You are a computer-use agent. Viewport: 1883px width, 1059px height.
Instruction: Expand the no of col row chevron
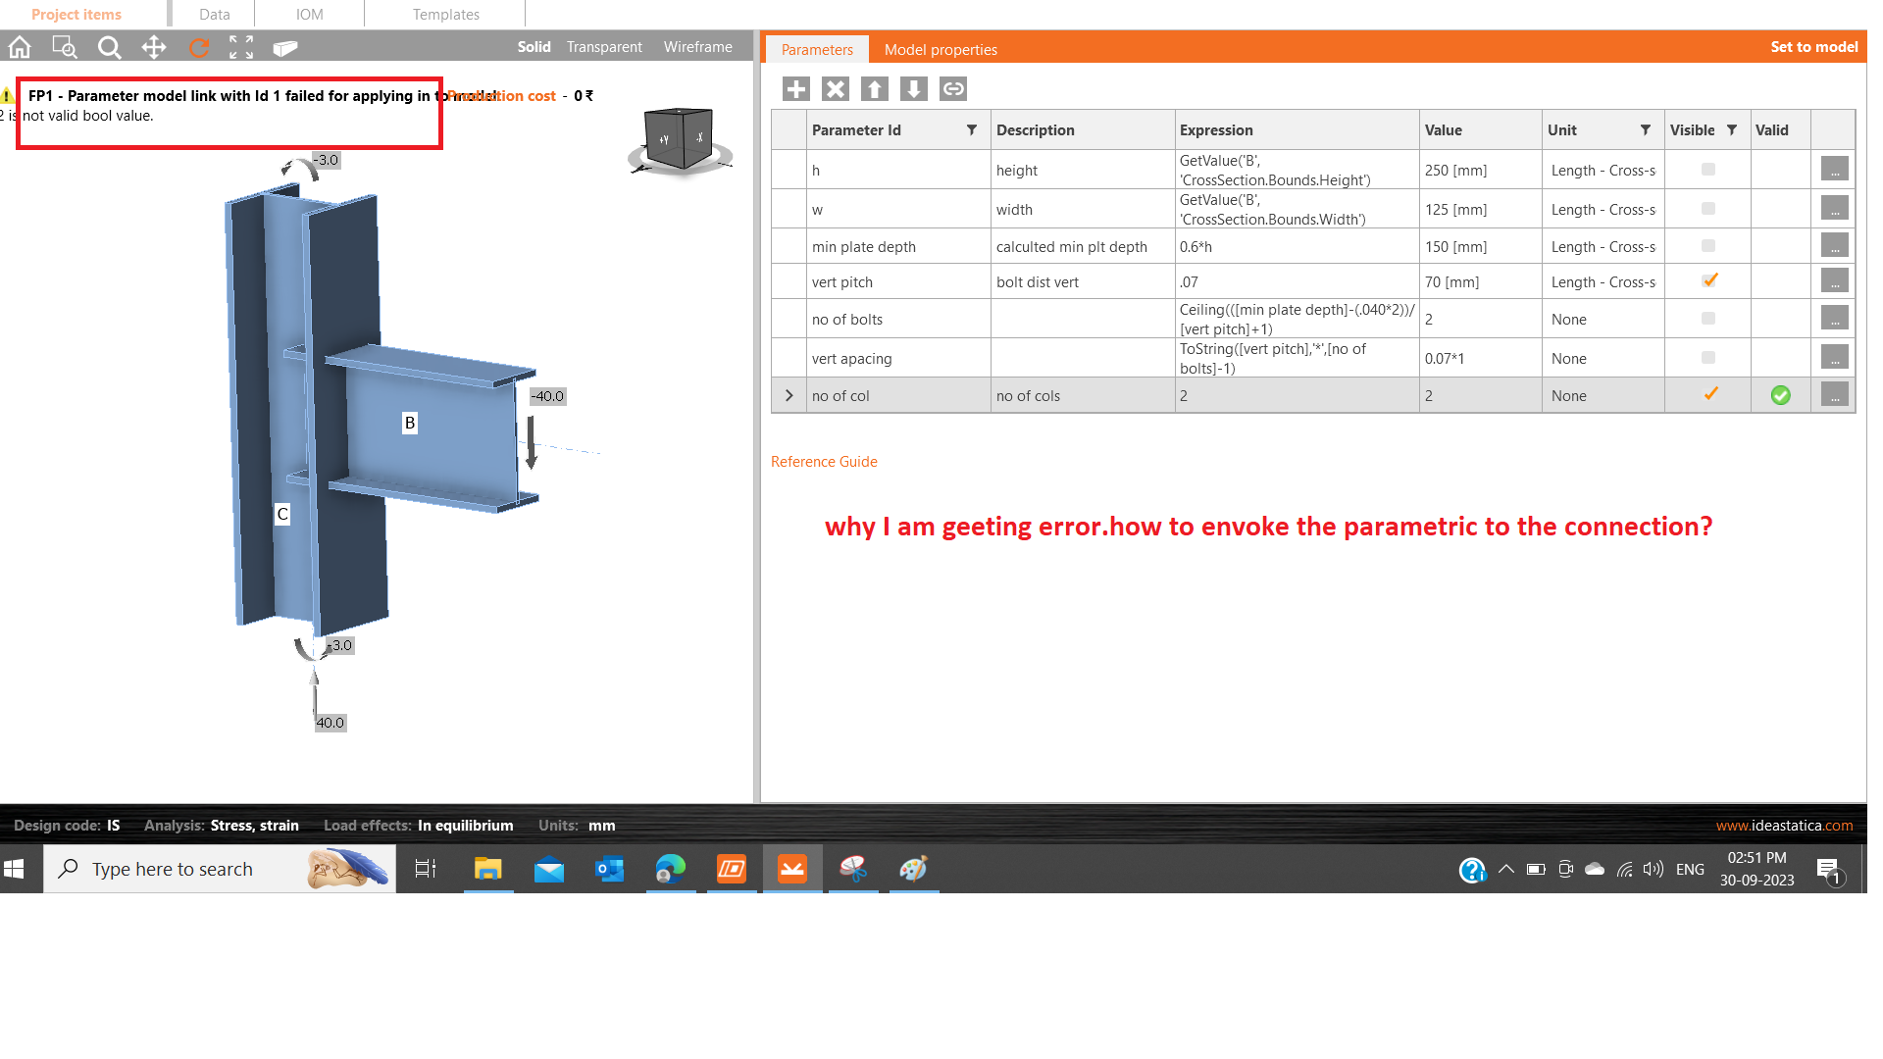point(789,395)
